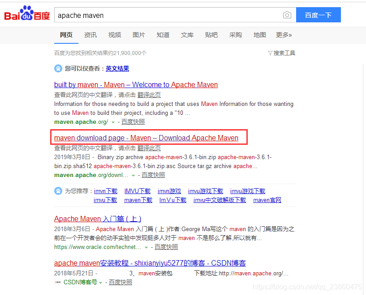366x295 pixels.
Task: Click date text 2018年5月21日
Action: point(74,274)
